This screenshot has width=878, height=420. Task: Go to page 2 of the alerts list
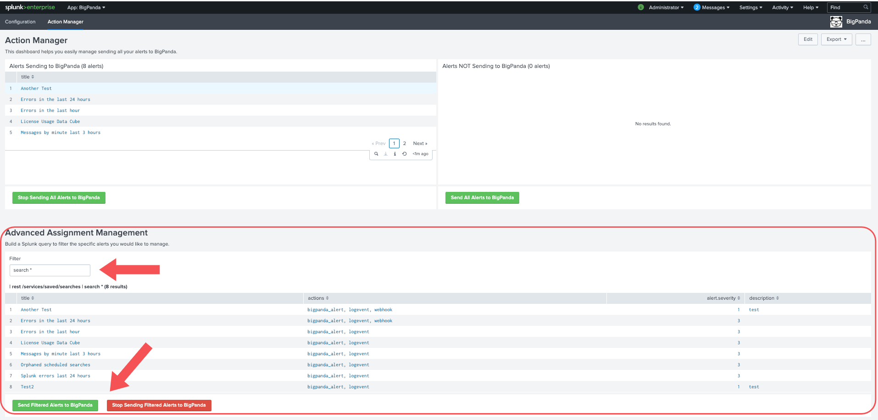pos(404,143)
